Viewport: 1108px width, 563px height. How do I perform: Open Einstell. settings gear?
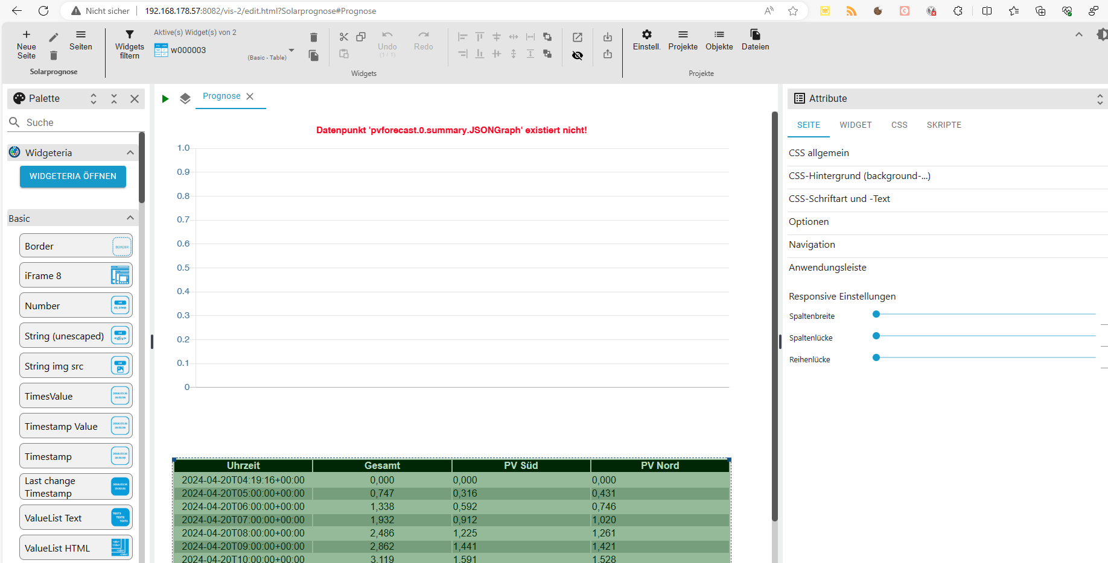click(x=647, y=40)
